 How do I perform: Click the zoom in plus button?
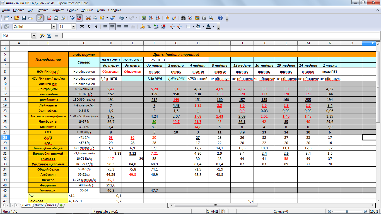[x=365, y=211]
